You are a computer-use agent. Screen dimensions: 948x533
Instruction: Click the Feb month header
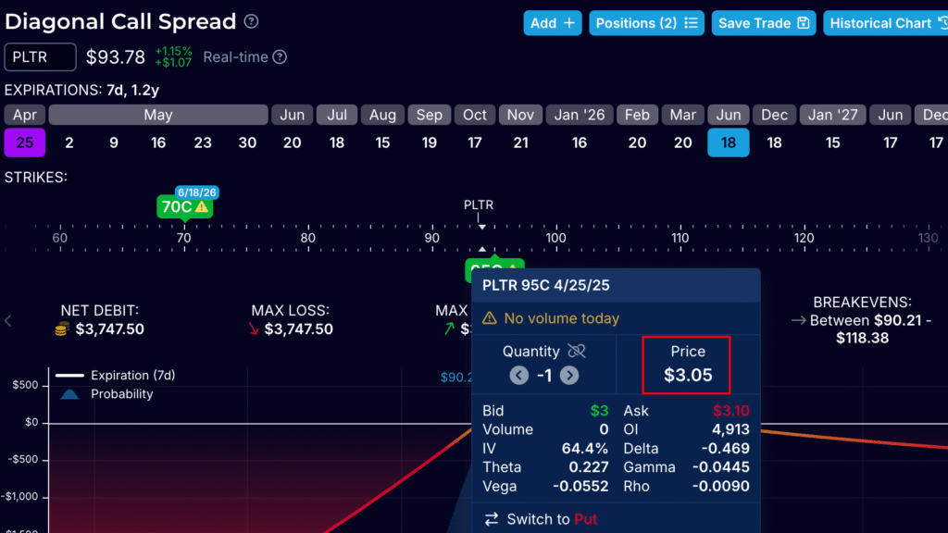[637, 115]
